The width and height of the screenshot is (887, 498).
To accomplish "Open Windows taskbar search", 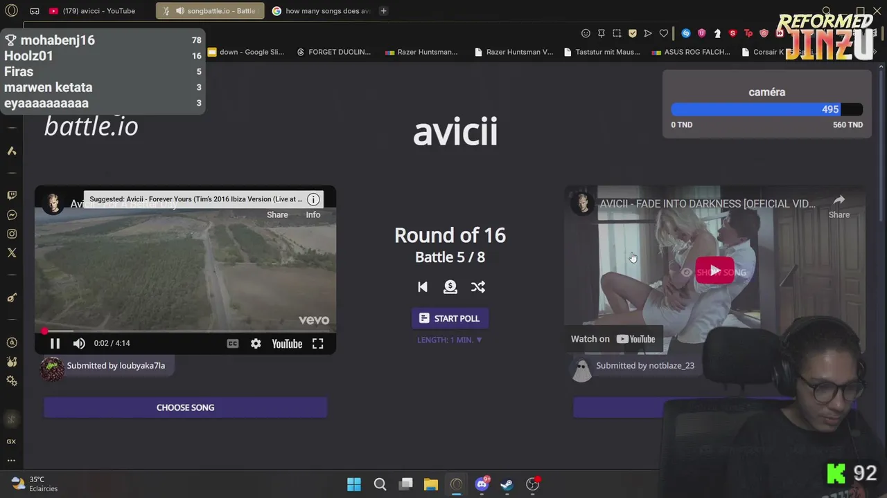I will pyautogui.click(x=380, y=484).
